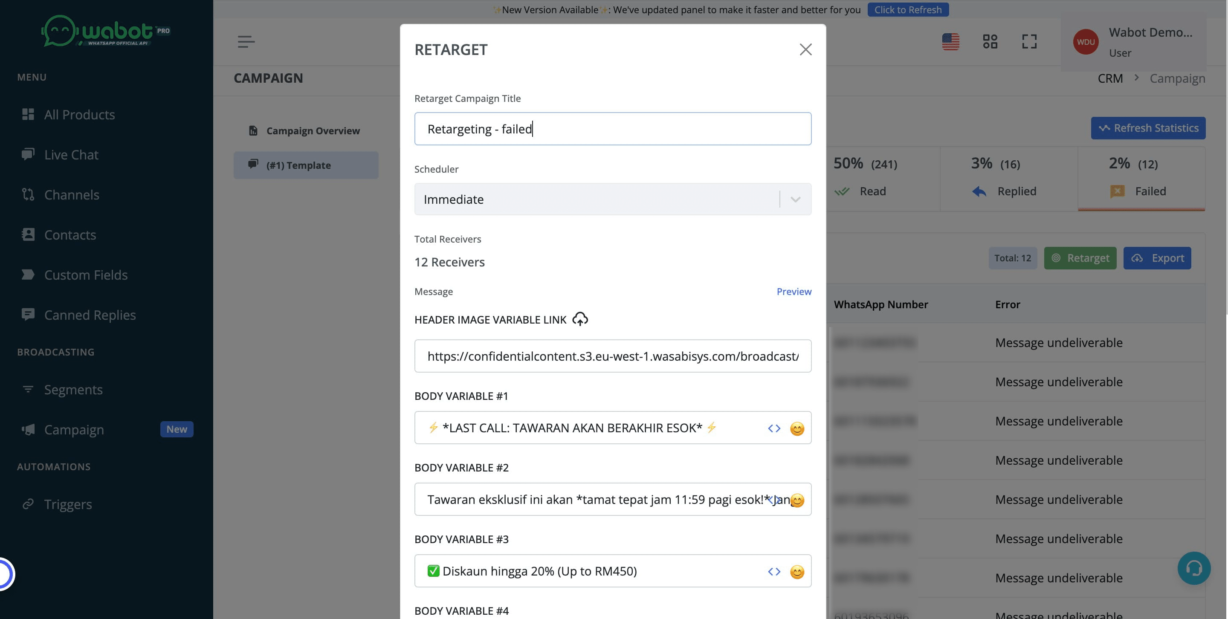Screen dimensions: 1228x619
Task: Open Live Chat from the sidebar
Action: click(71, 154)
